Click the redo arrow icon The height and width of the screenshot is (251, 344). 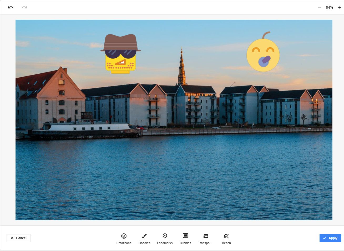(x=24, y=7)
